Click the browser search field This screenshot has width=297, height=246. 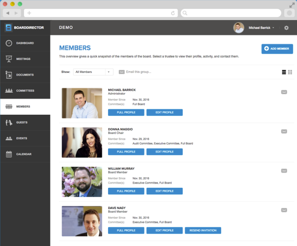coord(231,13)
